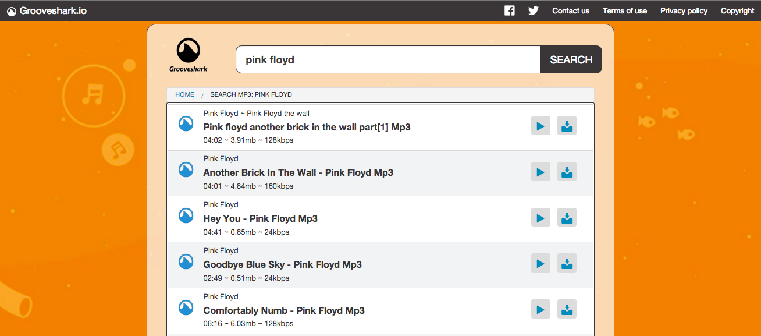The width and height of the screenshot is (761, 336).
Task: Play Comfortably Numb - Pink Floyd Mp3
Action: tap(540, 309)
